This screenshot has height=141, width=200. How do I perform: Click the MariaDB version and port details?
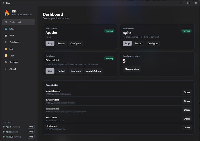point(72,65)
